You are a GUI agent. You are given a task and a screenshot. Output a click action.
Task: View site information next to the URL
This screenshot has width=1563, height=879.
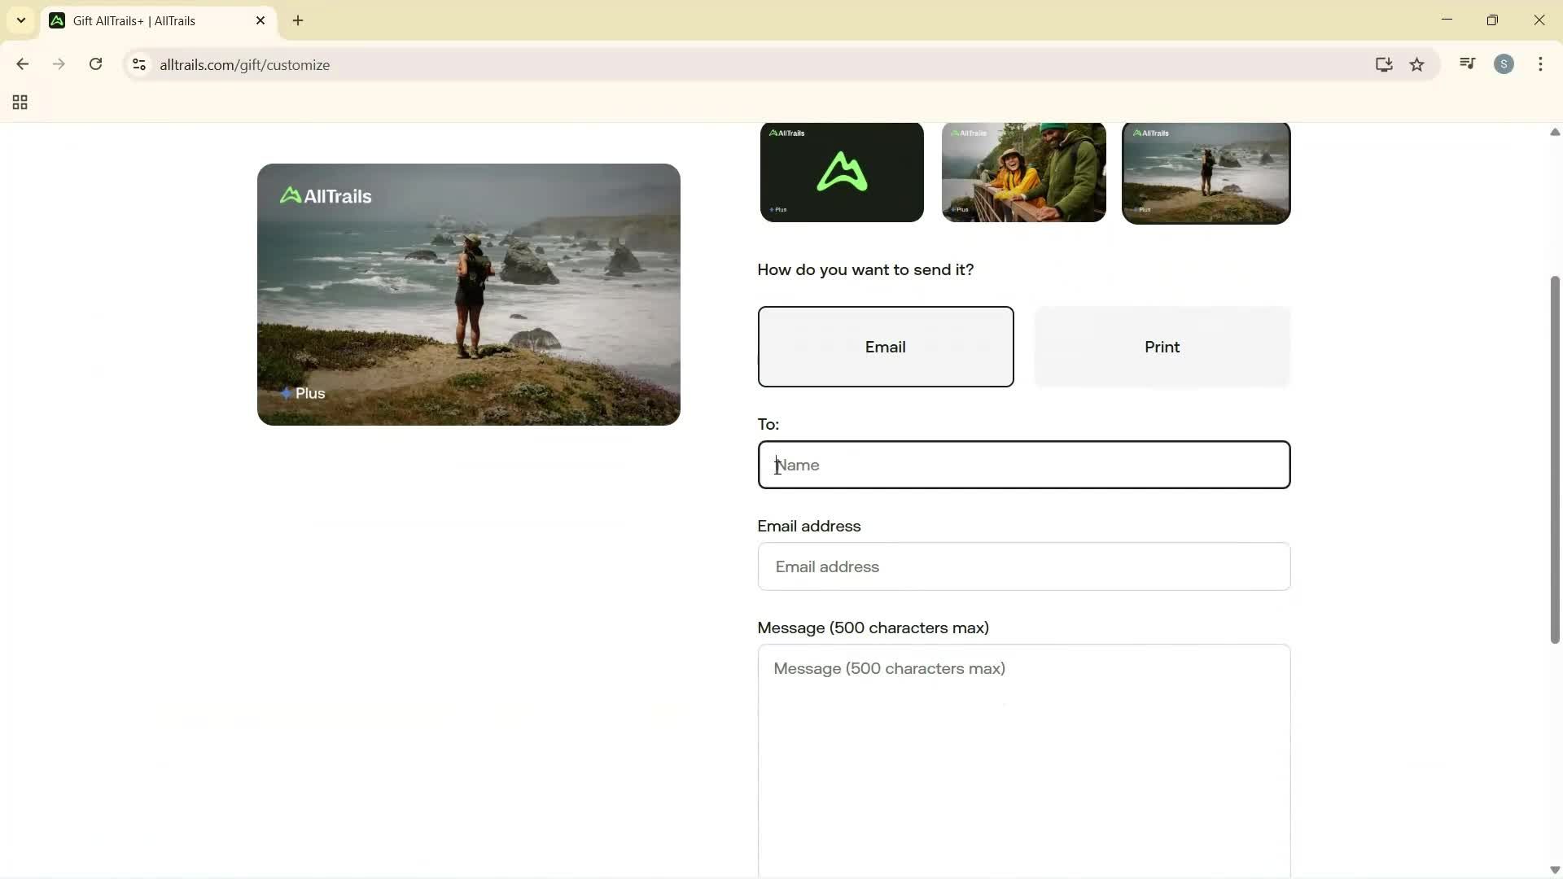[x=138, y=64]
